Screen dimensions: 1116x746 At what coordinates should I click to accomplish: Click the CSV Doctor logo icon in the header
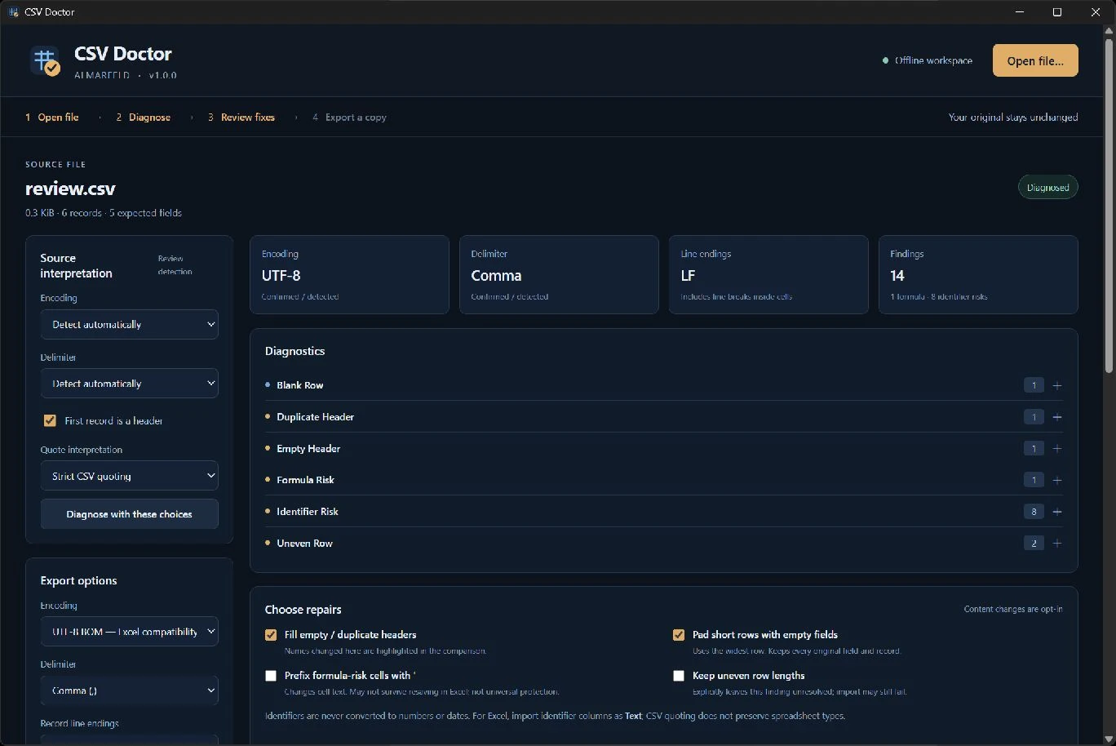point(45,61)
